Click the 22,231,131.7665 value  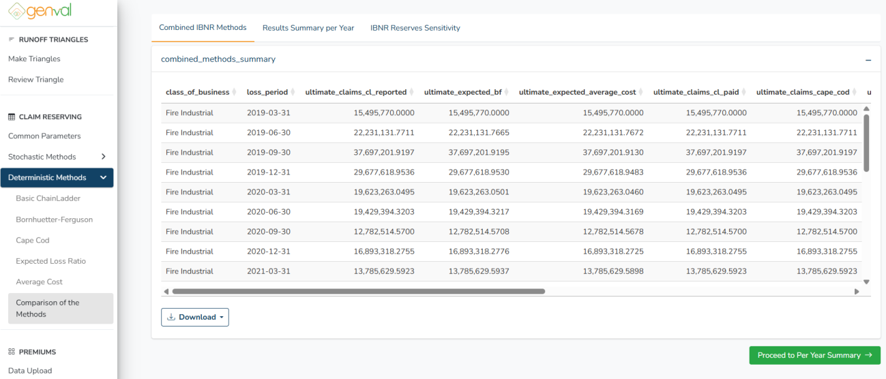pyautogui.click(x=479, y=133)
